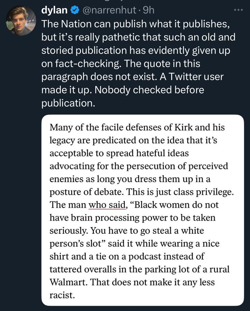250x311 pixels.
Task: Click "Nobody checked before" in the tweet
Action: tap(149, 90)
